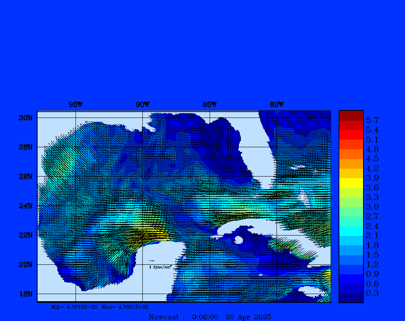Click the 26N latitude label
This screenshot has width=405, height=321.
[x=27, y=177]
